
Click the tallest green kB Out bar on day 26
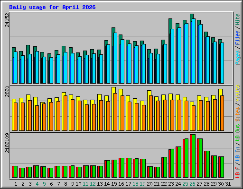[194, 156]
